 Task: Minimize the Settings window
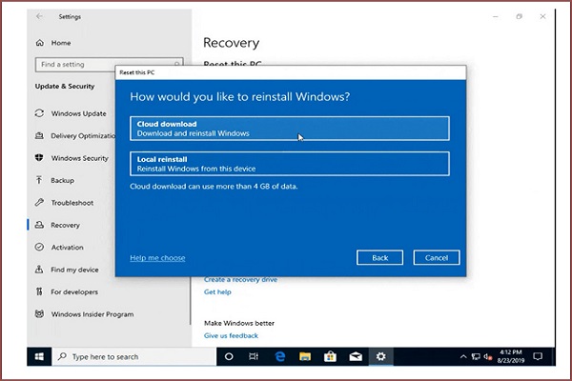click(x=496, y=16)
